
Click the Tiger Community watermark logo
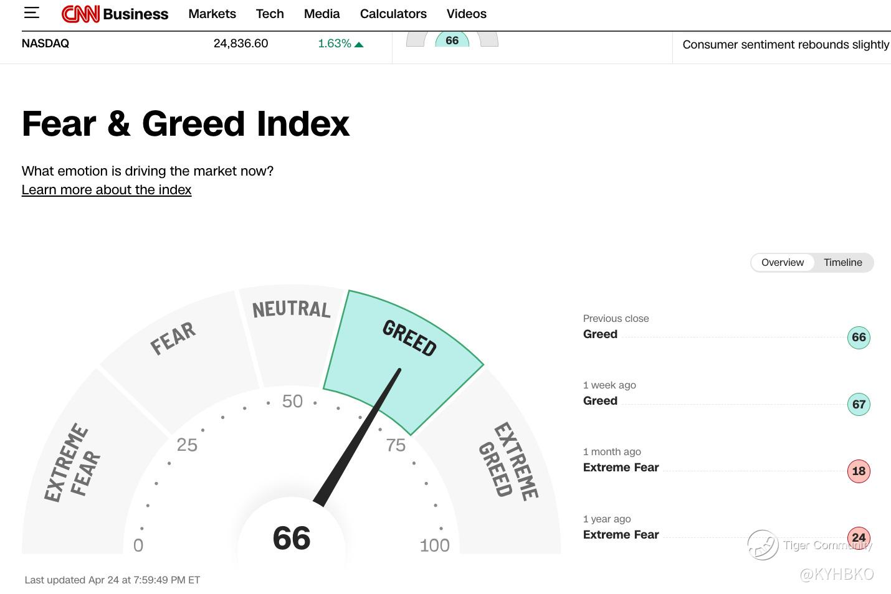tap(763, 545)
